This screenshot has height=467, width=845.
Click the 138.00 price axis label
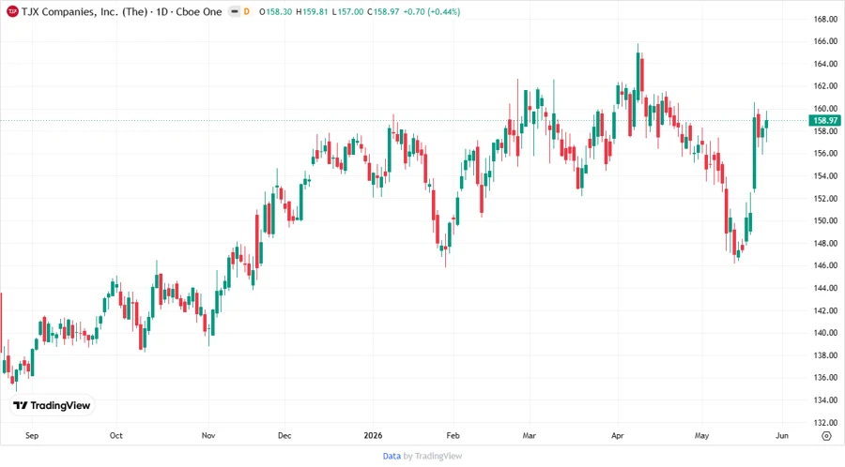coord(825,355)
